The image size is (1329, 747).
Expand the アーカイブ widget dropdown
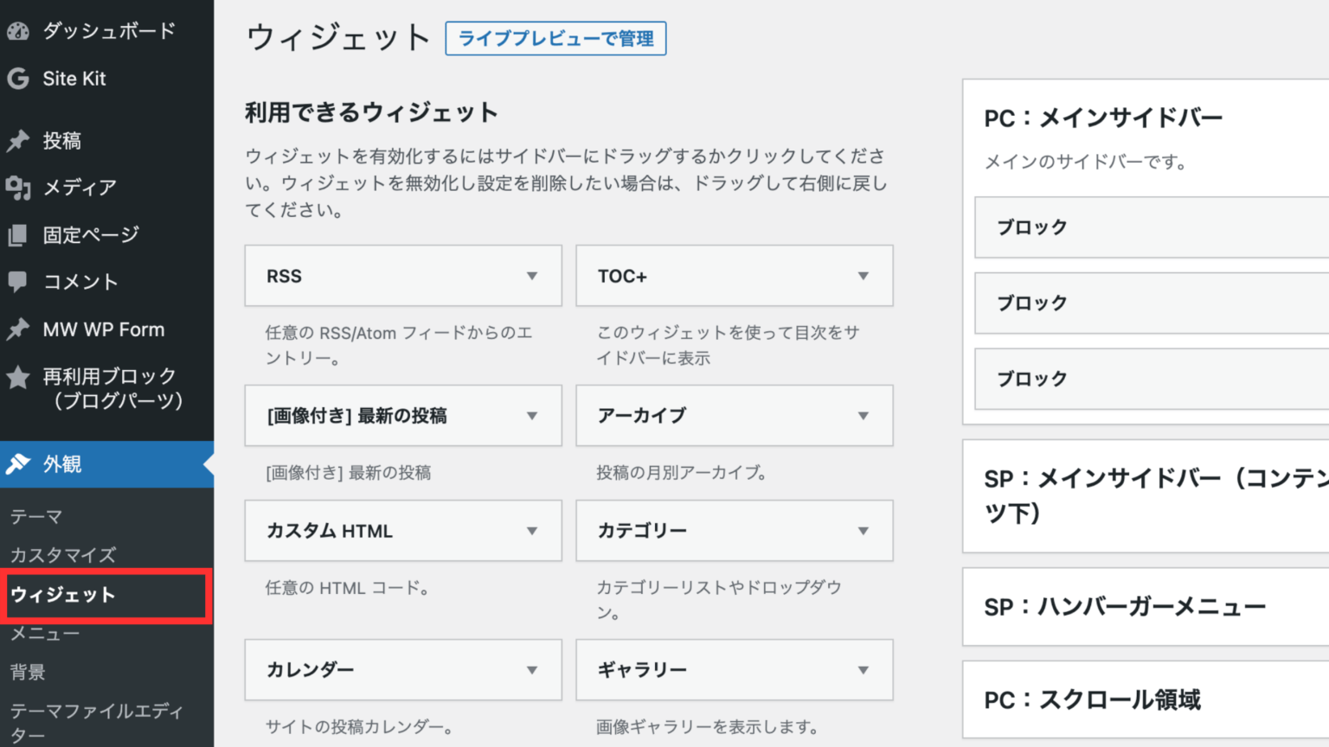pos(863,416)
